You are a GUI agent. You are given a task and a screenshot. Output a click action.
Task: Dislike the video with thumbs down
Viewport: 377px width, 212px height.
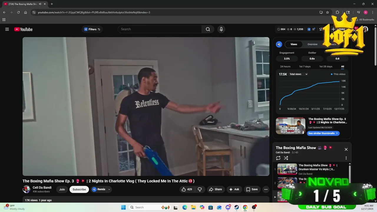[x=200, y=189]
